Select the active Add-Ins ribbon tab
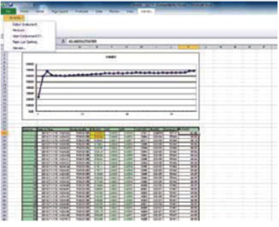The image size is (279, 227). coord(146,11)
